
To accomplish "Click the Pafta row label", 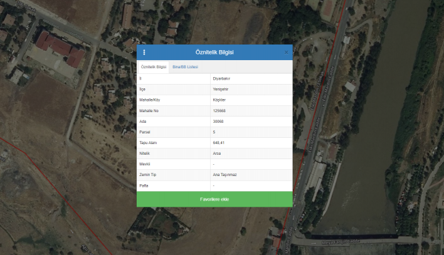I will (x=144, y=185).
